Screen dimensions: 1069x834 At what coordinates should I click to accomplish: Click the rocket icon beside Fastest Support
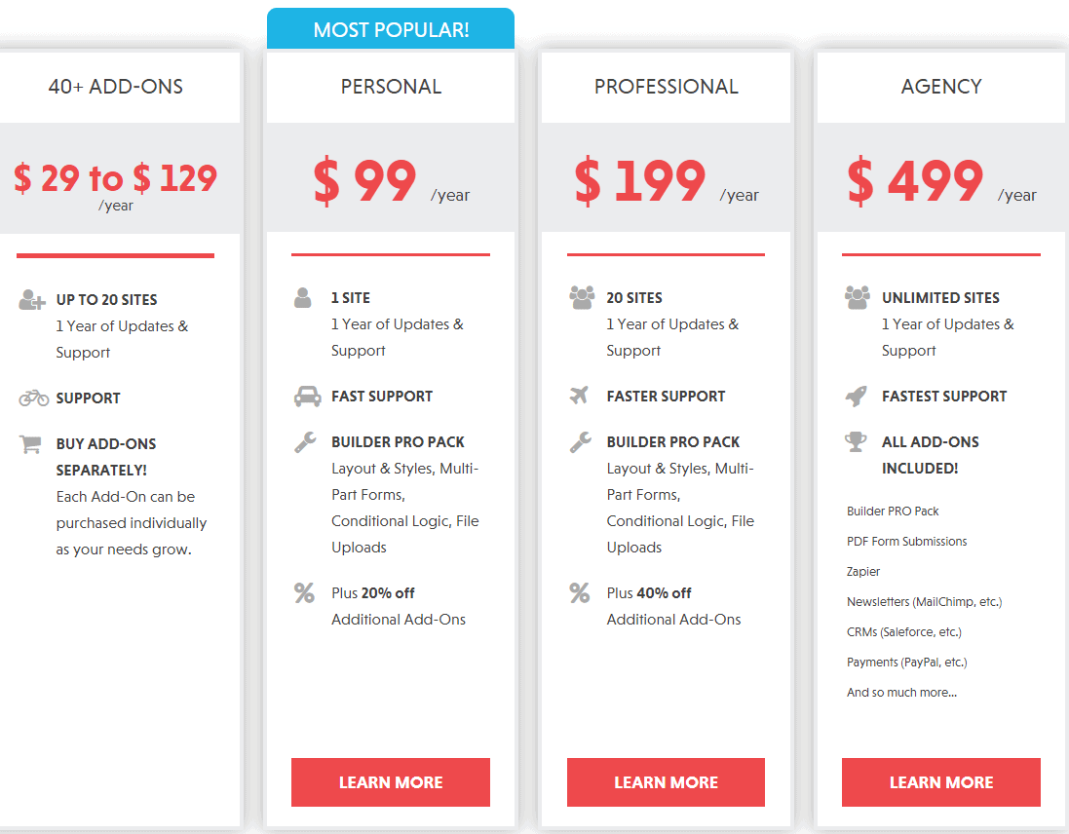(x=857, y=396)
